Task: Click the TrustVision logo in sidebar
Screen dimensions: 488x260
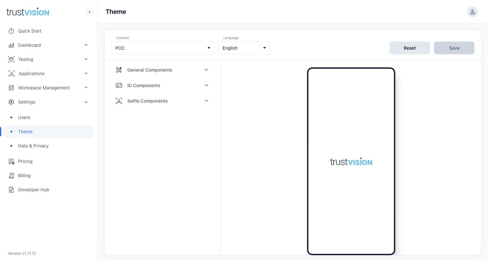Action: pyautogui.click(x=28, y=12)
